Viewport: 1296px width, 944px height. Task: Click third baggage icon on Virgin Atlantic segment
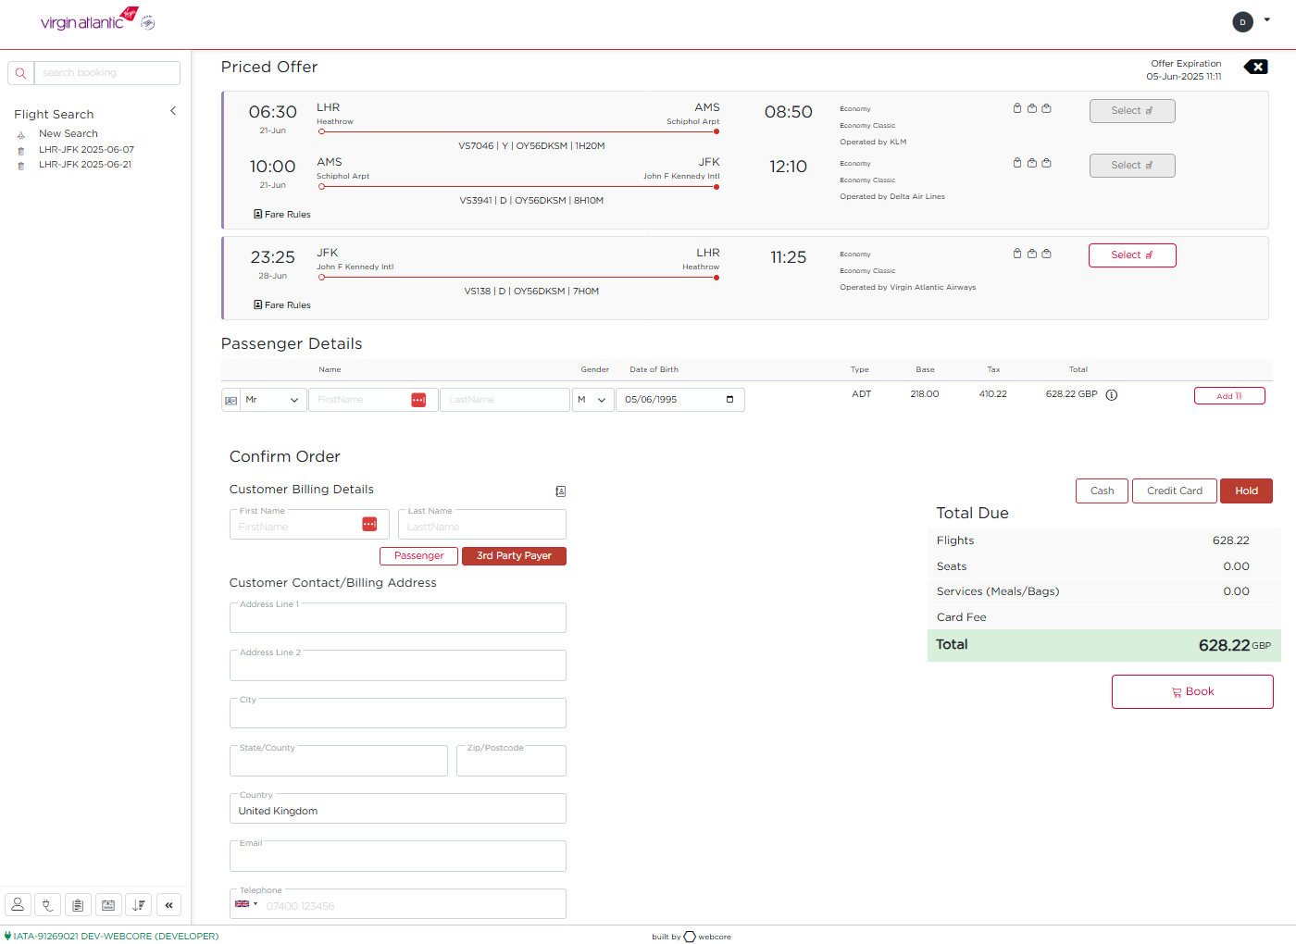[1047, 254]
